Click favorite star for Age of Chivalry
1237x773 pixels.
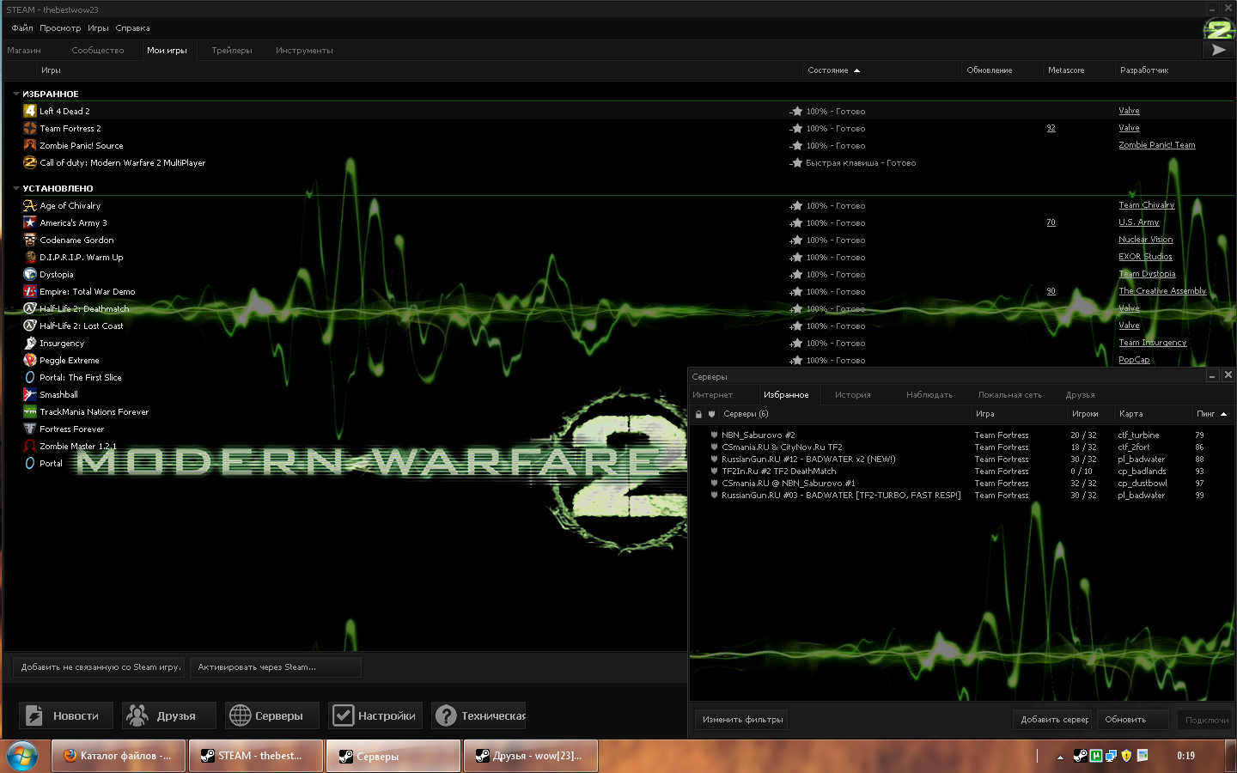796,205
